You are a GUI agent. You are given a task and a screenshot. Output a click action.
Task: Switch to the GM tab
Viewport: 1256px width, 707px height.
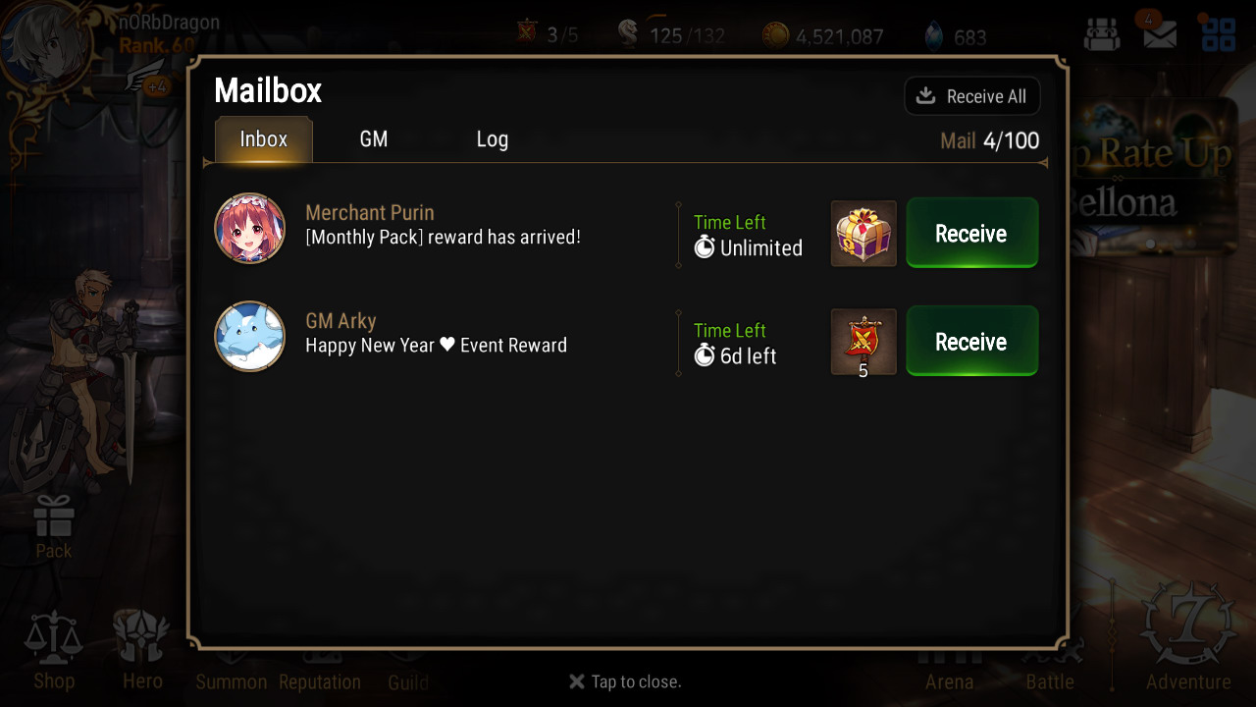pyautogui.click(x=374, y=139)
